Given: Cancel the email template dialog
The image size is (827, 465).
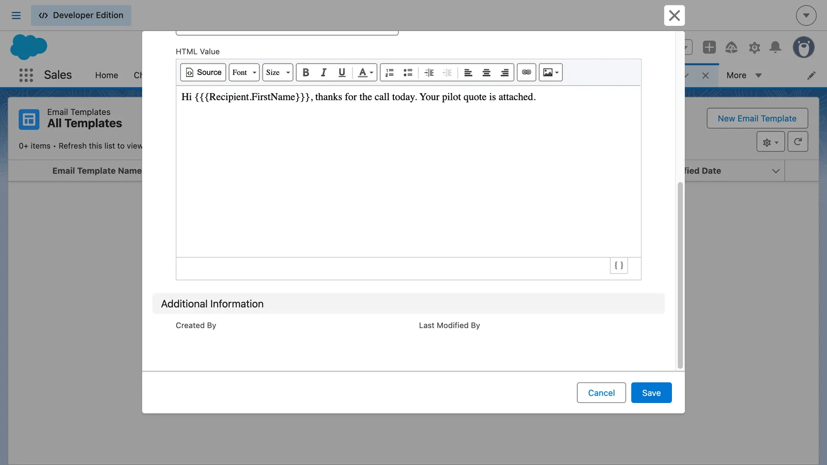Looking at the screenshot, I should (601, 393).
